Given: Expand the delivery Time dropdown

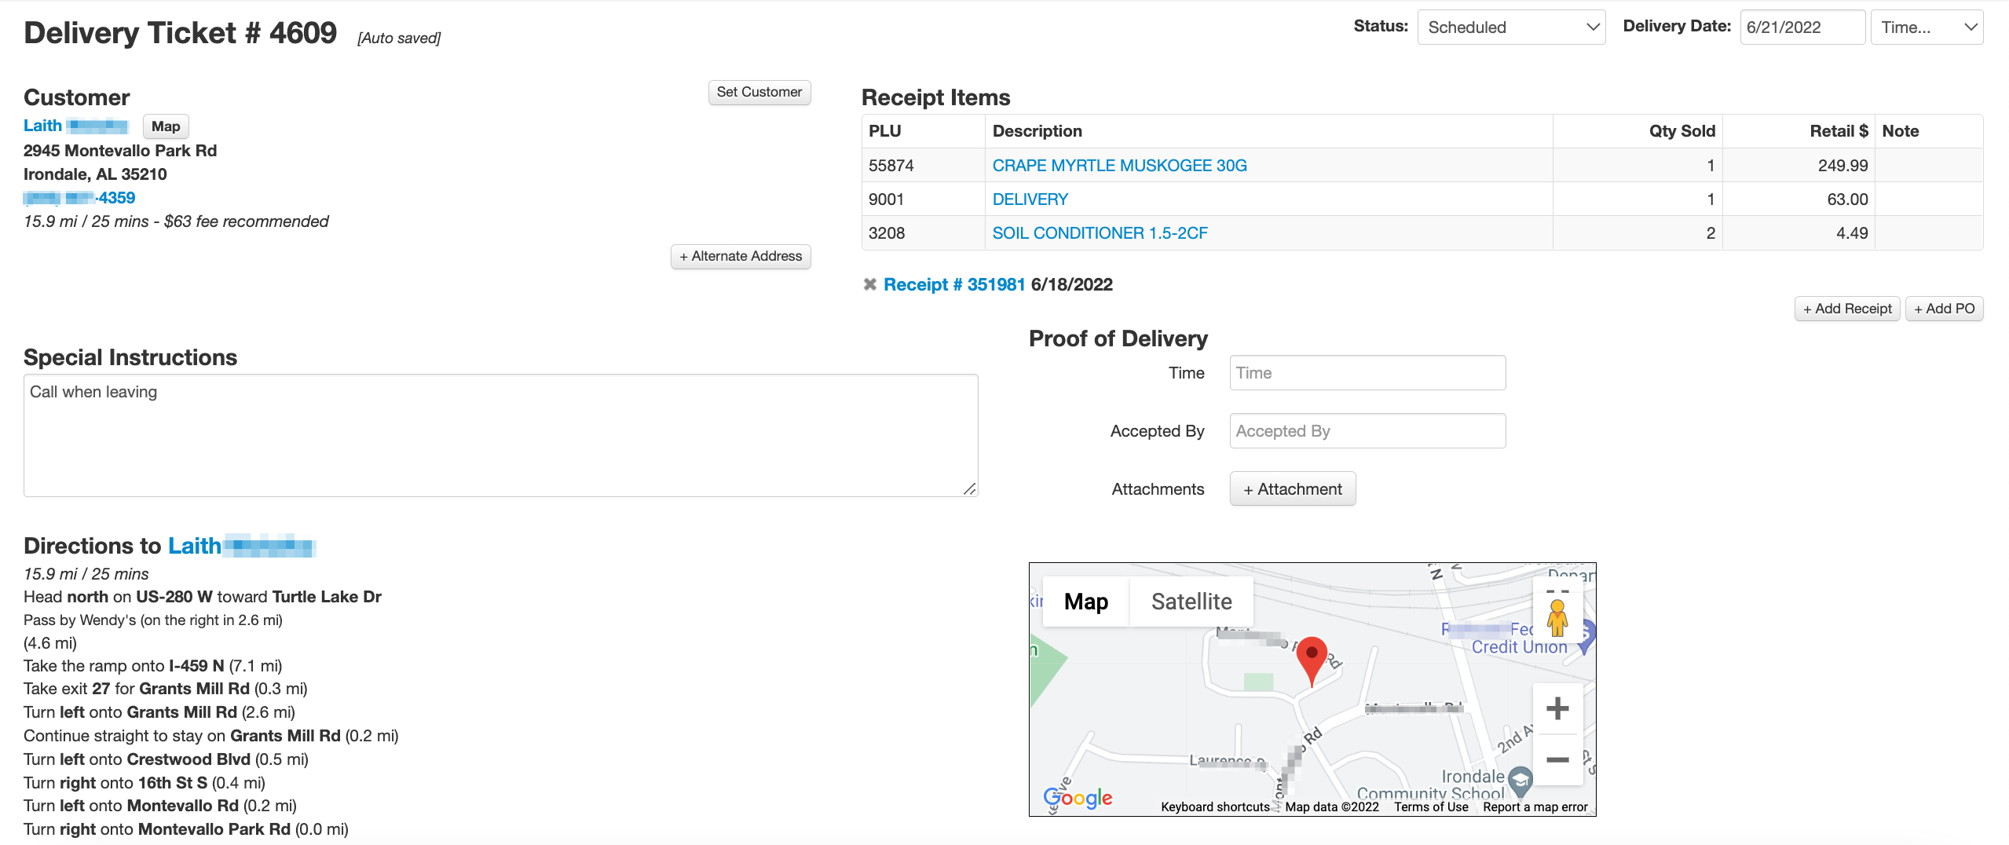Looking at the screenshot, I should pyautogui.click(x=1927, y=27).
